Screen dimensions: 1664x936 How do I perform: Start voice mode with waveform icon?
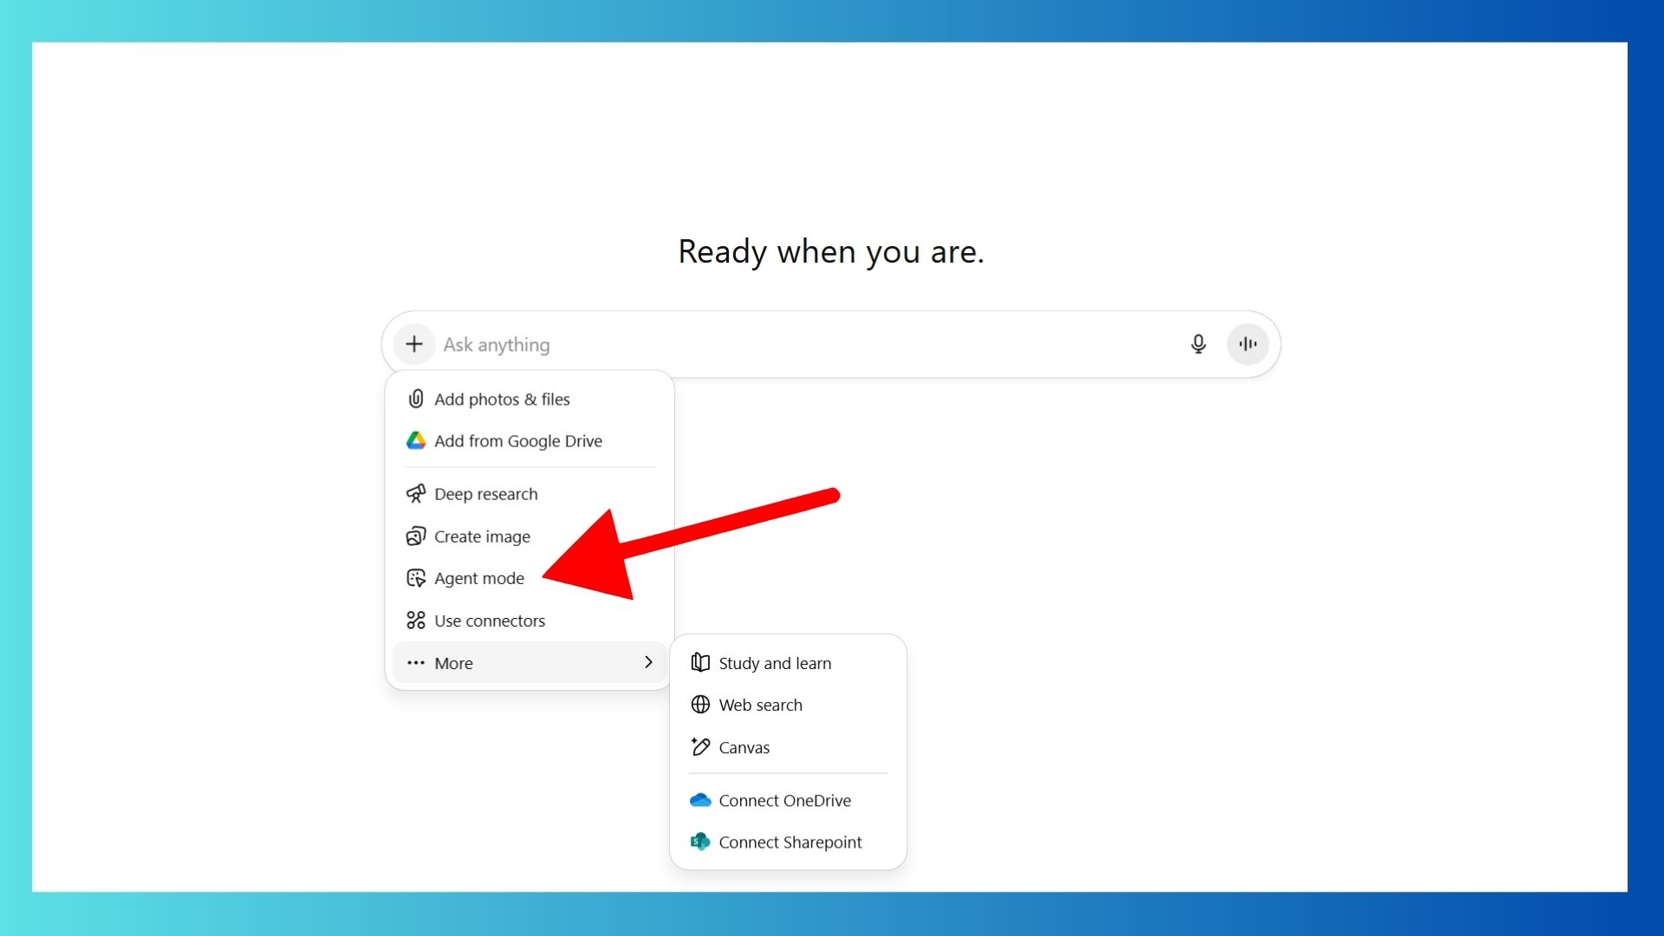point(1247,344)
